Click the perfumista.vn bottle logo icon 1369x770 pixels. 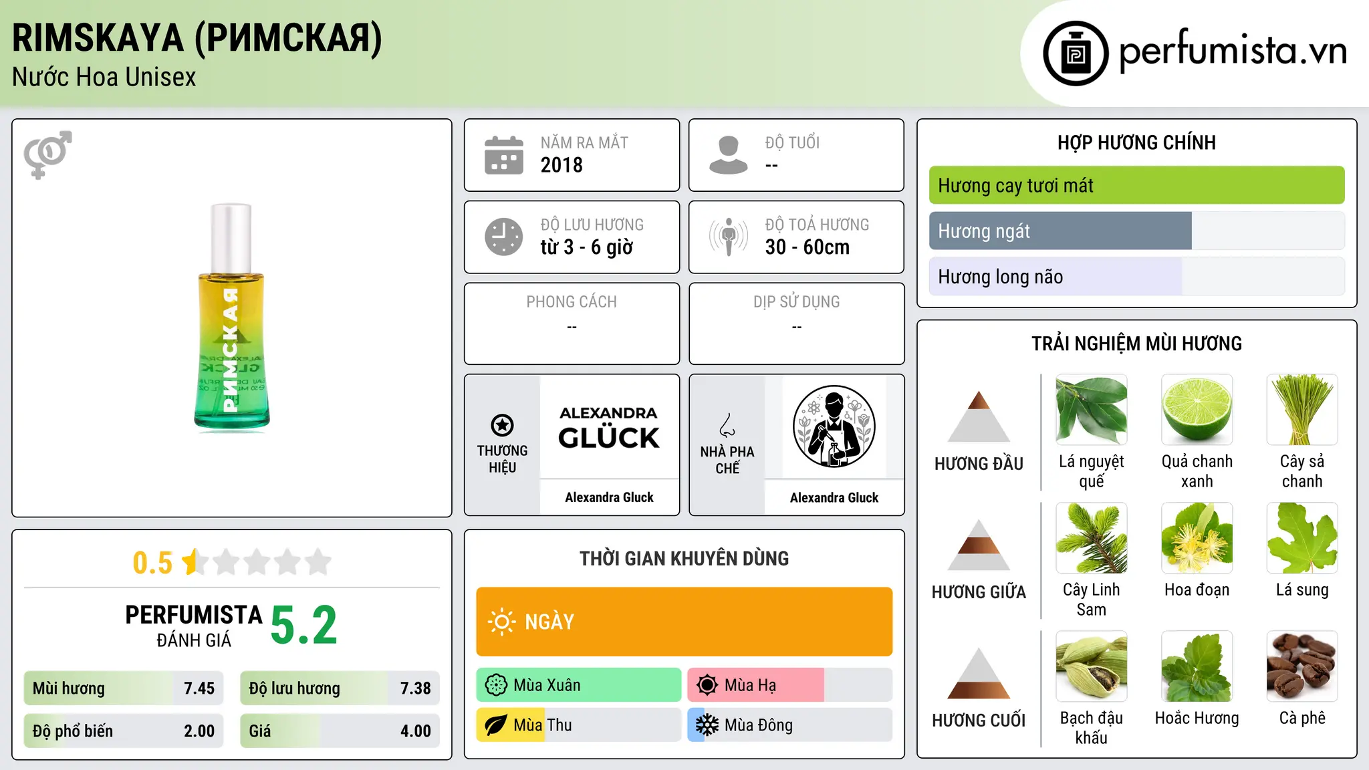(x=1076, y=53)
